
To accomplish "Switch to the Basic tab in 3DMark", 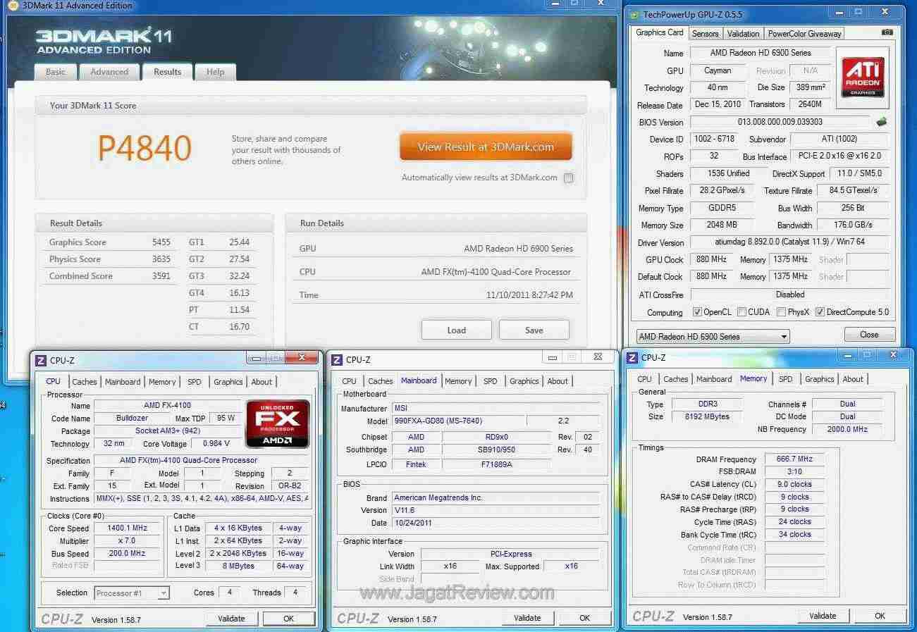I will tap(56, 72).
